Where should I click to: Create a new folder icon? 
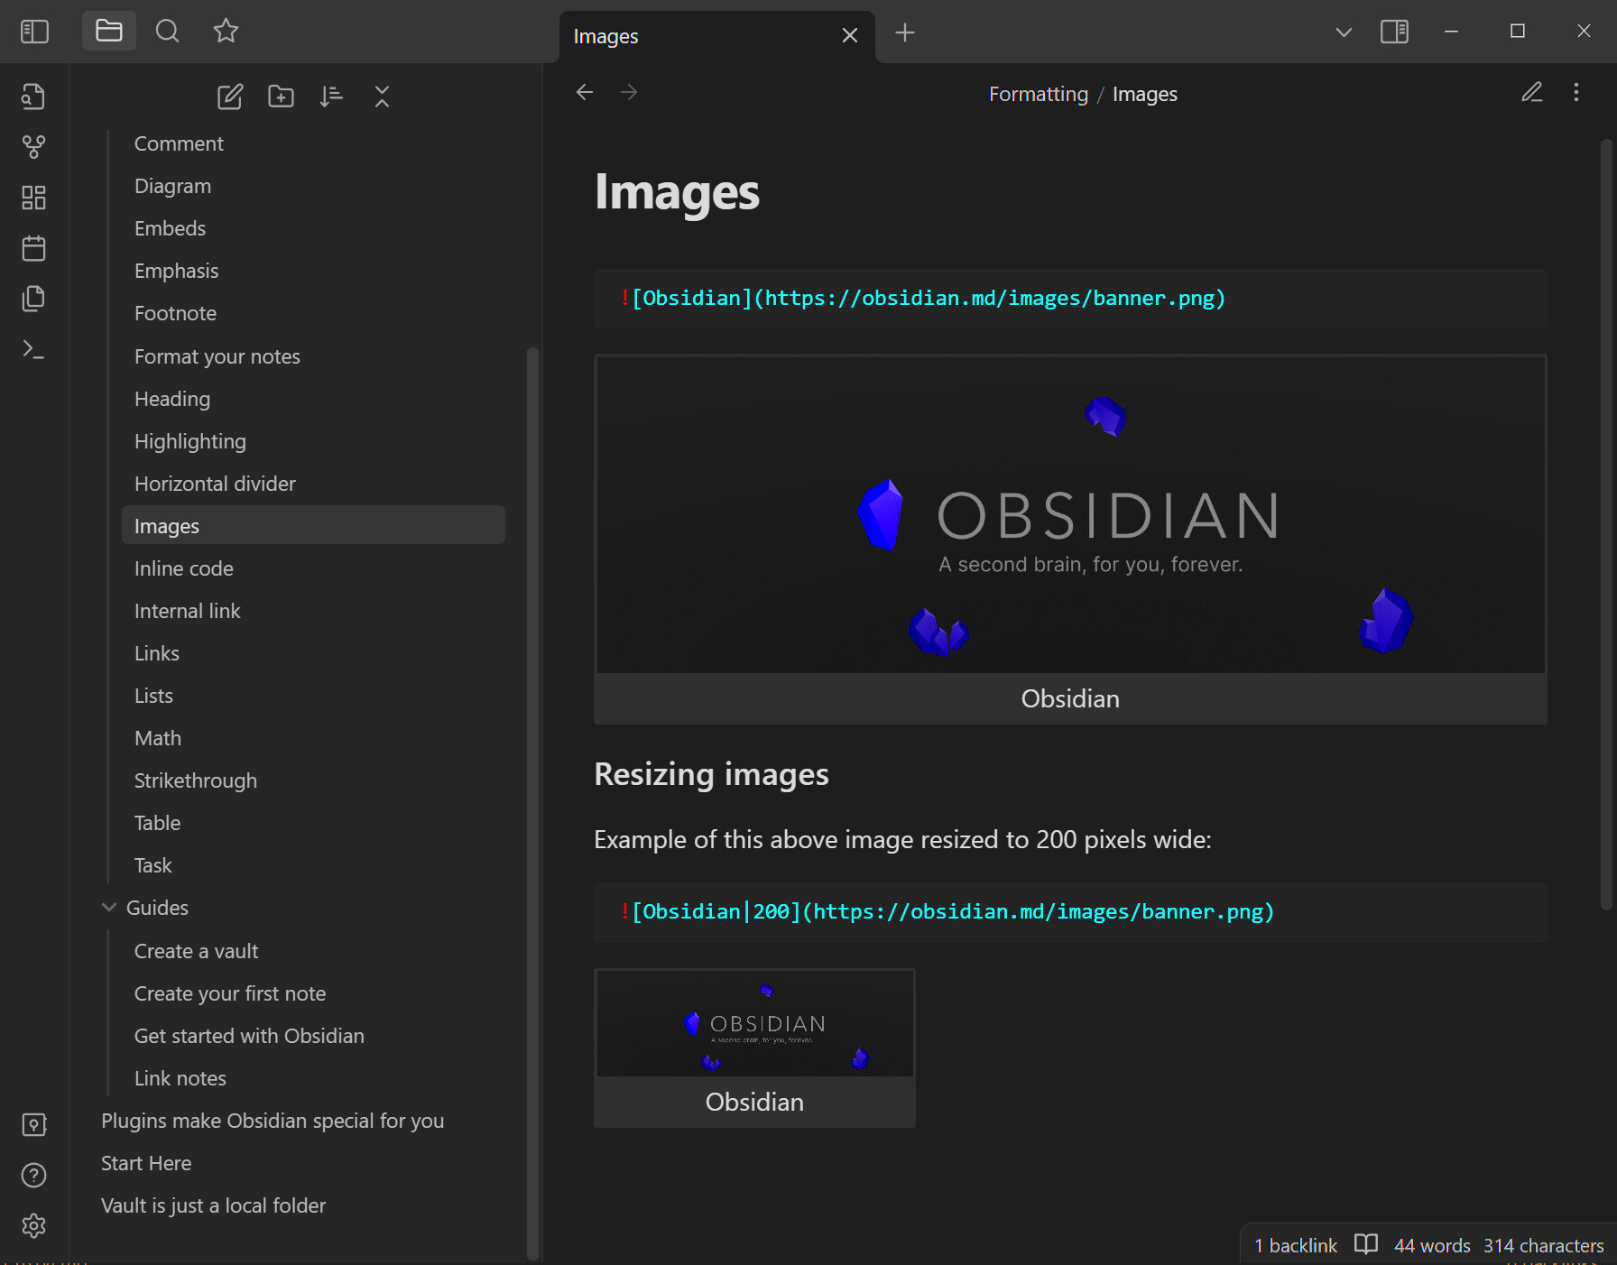click(281, 96)
